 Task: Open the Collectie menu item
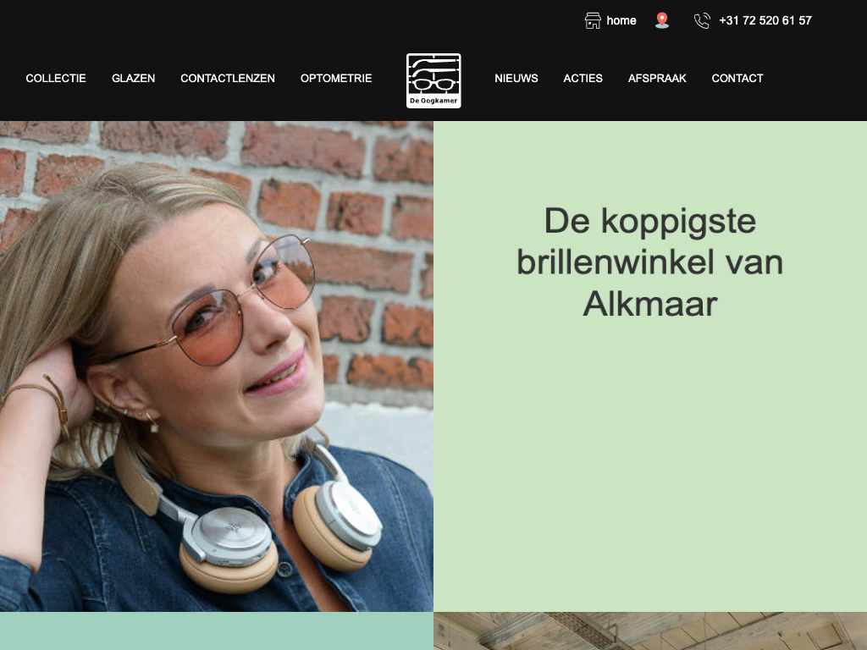pos(56,79)
